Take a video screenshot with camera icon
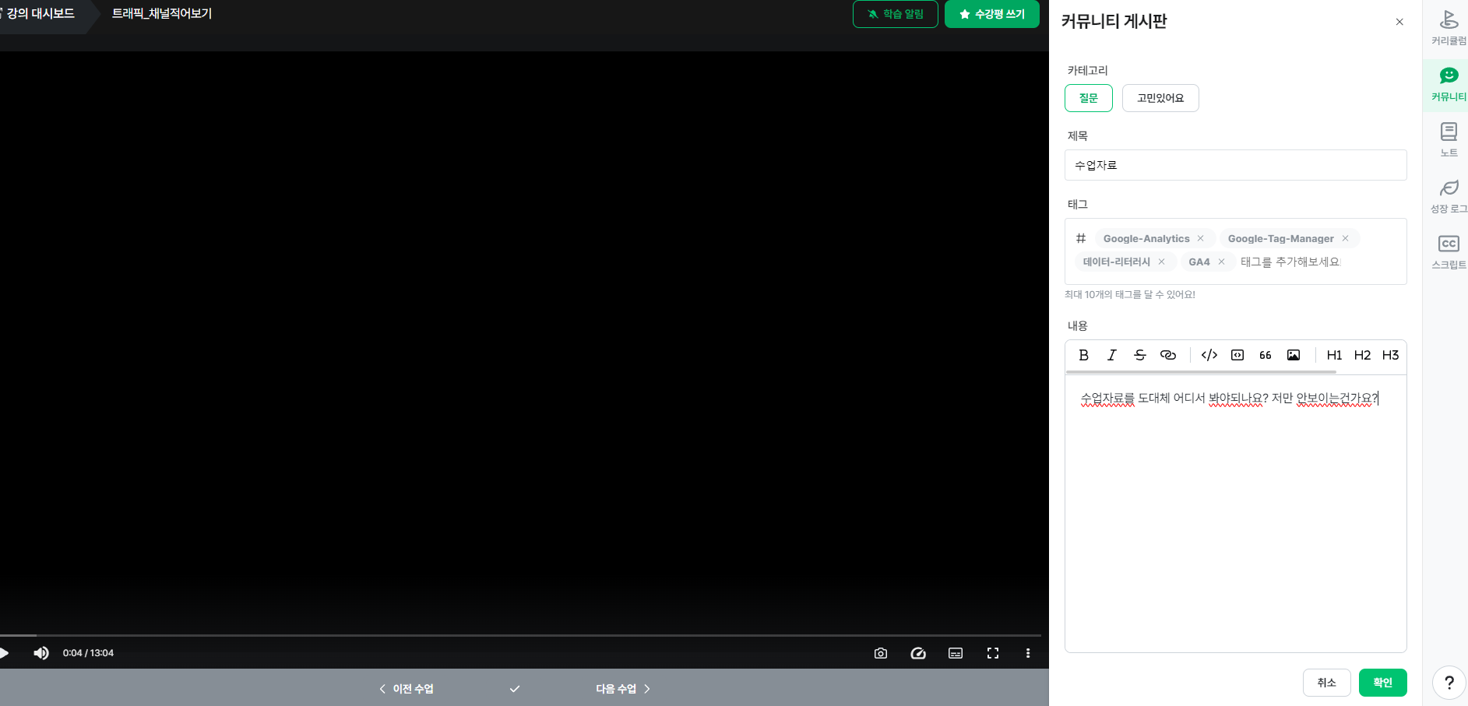This screenshot has height=706, width=1468. (881, 653)
